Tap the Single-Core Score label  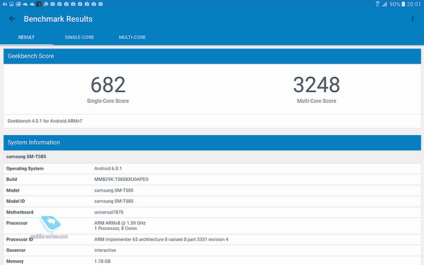point(108,101)
